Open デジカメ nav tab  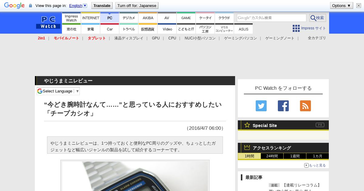[129, 18]
